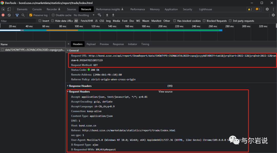The width and height of the screenshot is (277, 153).
Task: Close the request details panel
Action: [x=68, y=44]
